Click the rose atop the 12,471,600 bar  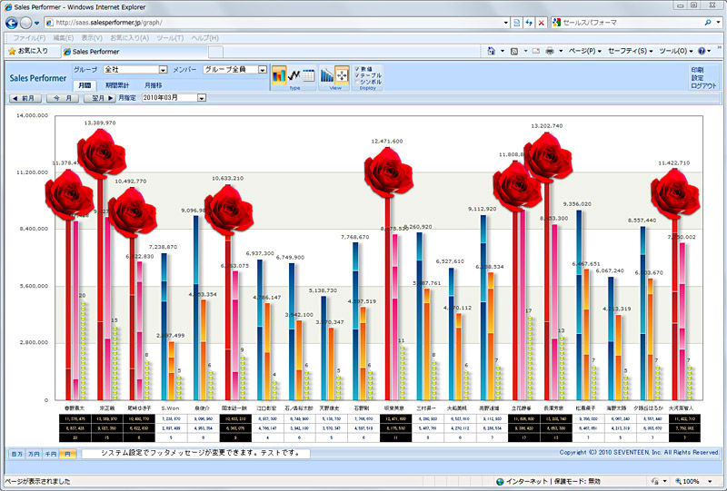point(389,172)
